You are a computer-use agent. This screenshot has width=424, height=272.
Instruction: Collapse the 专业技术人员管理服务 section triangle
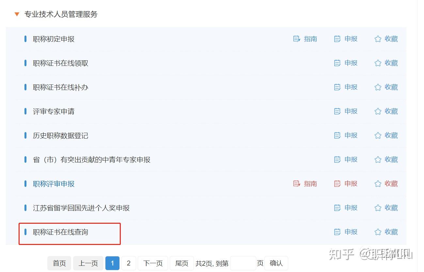click(x=17, y=14)
